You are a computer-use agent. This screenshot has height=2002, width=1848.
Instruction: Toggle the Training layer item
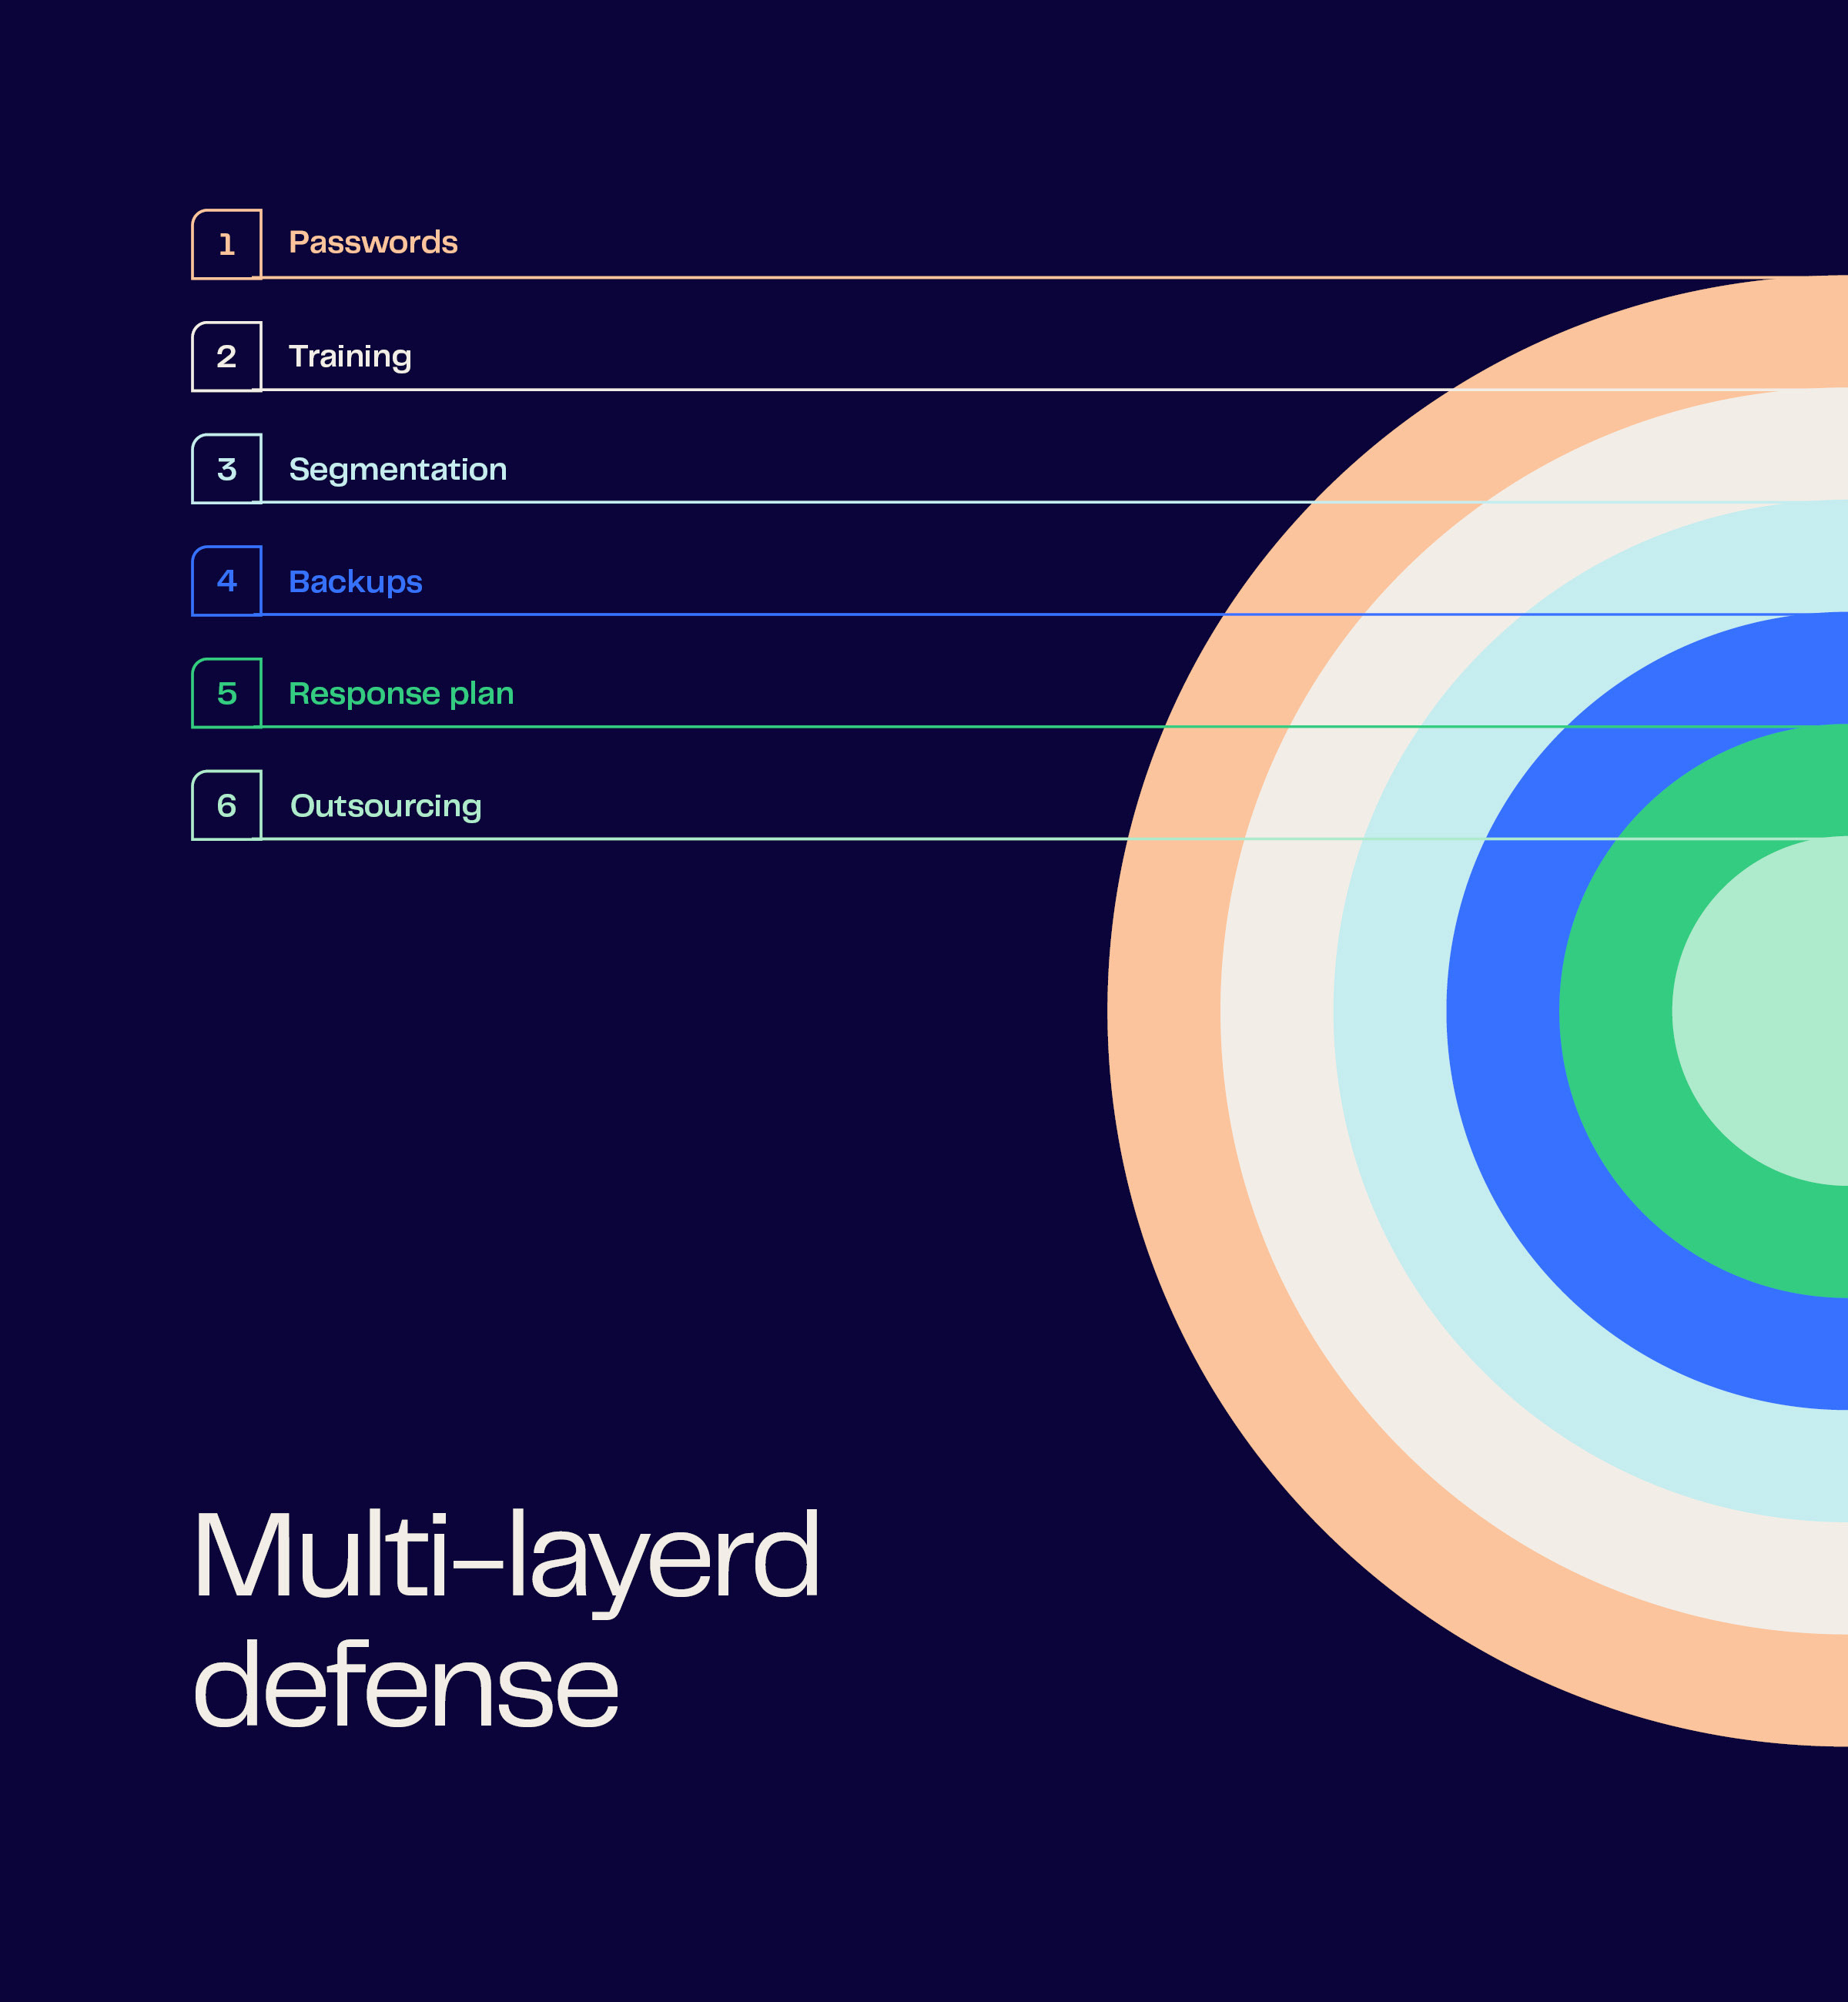click(x=349, y=356)
